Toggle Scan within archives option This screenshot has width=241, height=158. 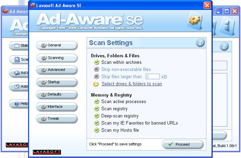pyautogui.click(x=97, y=62)
